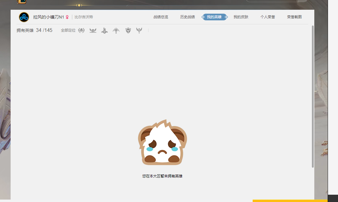Click the pink female gender symbol

click(67, 17)
